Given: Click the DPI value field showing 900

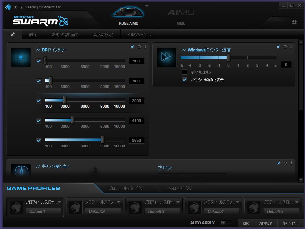Looking at the screenshot, I should 136,81.
